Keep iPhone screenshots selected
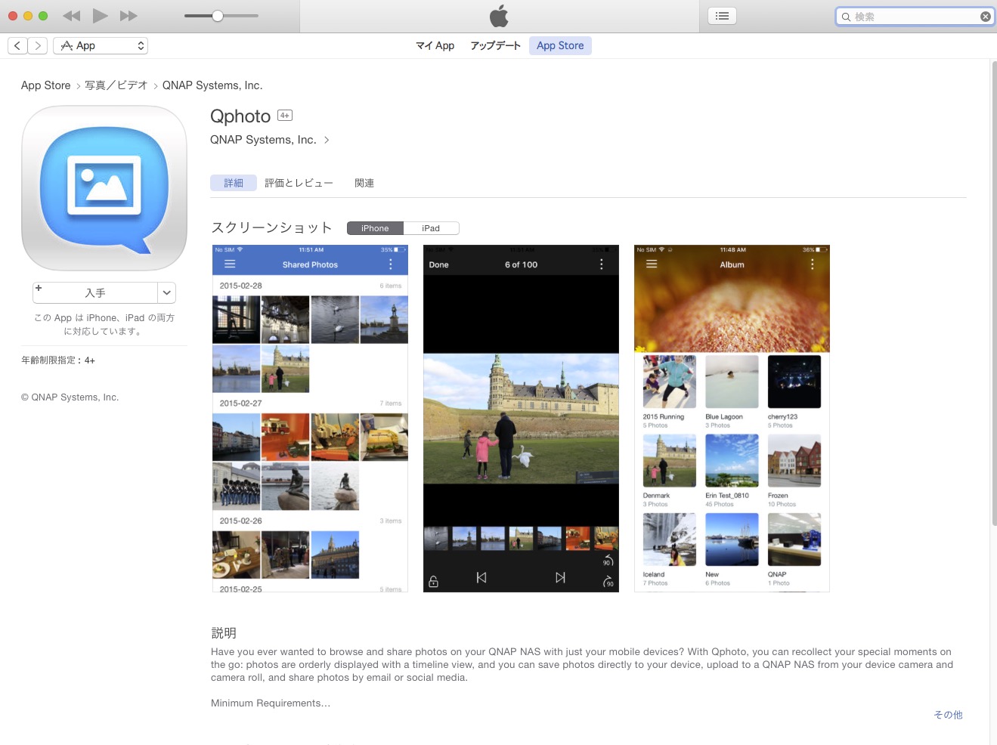 (x=374, y=228)
